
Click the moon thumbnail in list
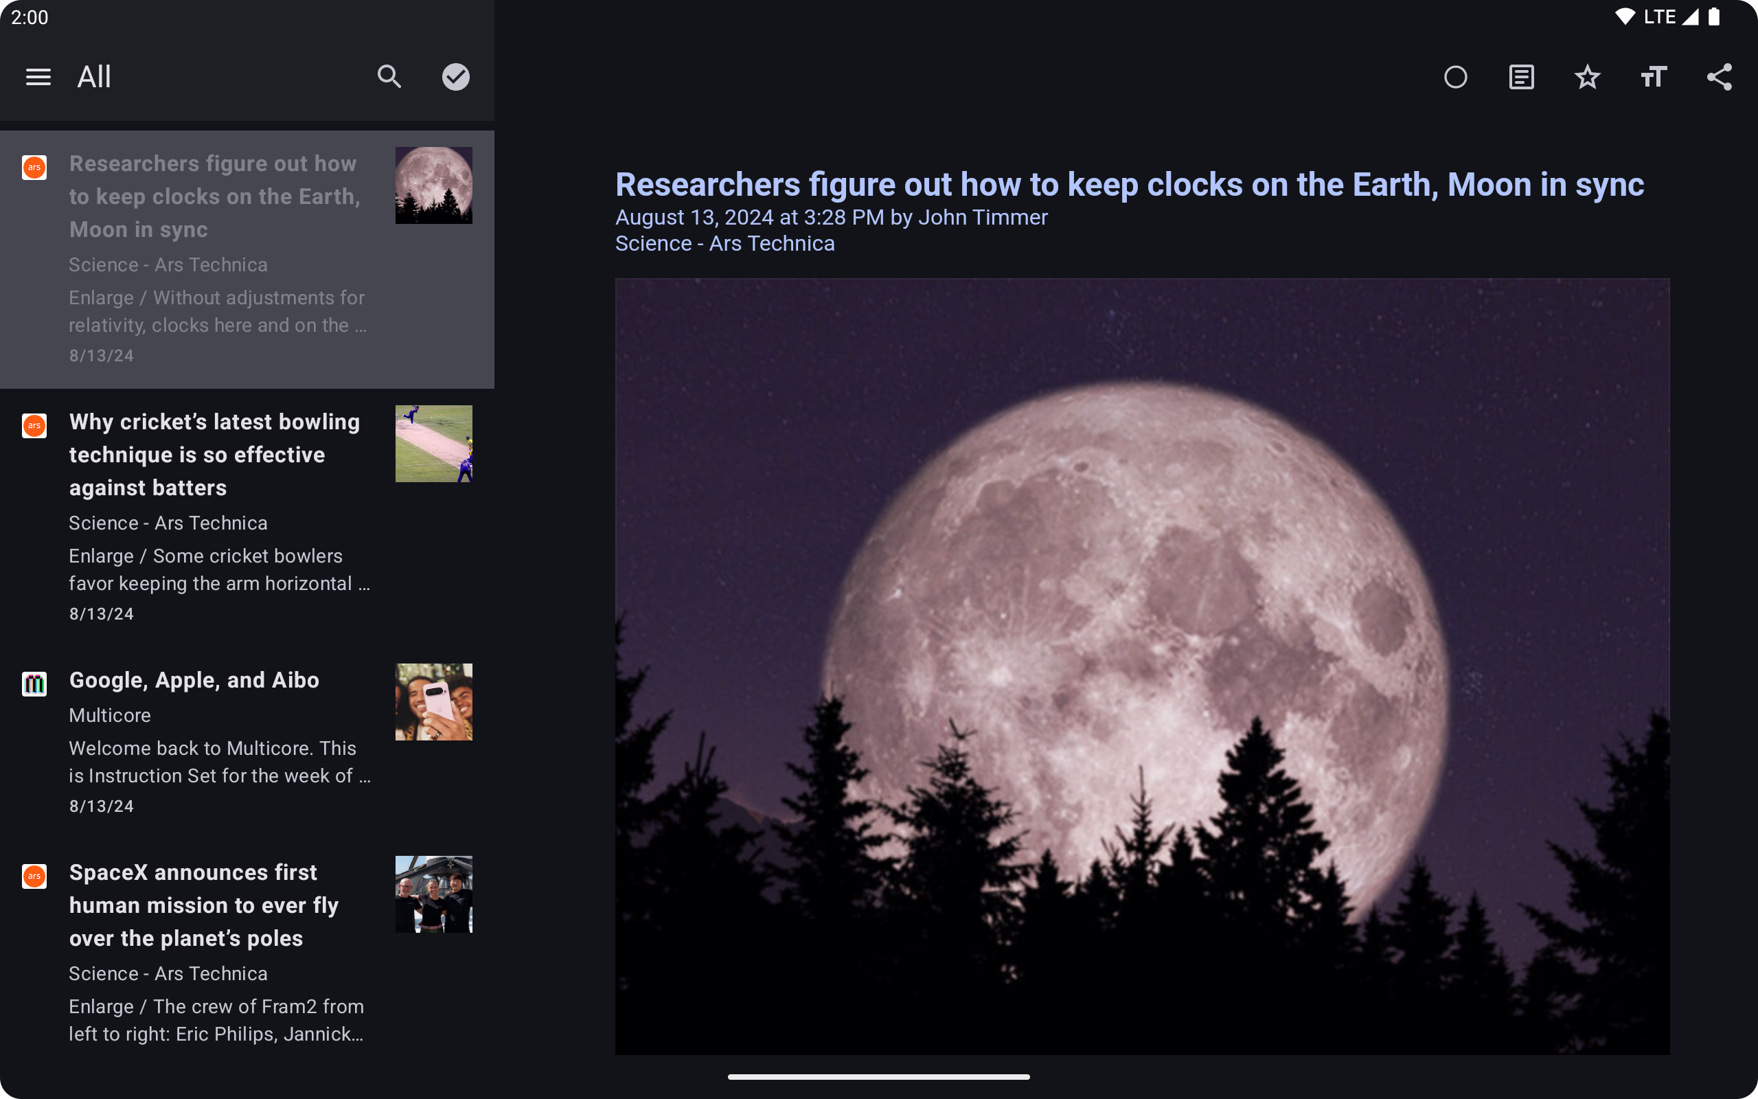tap(434, 185)
